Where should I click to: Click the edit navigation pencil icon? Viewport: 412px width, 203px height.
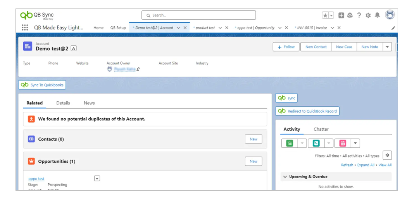(393, 28)
